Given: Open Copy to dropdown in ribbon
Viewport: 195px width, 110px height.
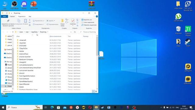Looking at the screenshot, I should coord(38,24).
